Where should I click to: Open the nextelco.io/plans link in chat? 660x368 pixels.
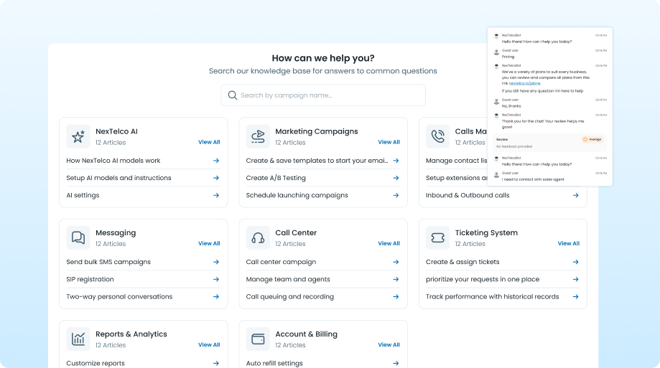pos(524,83)
